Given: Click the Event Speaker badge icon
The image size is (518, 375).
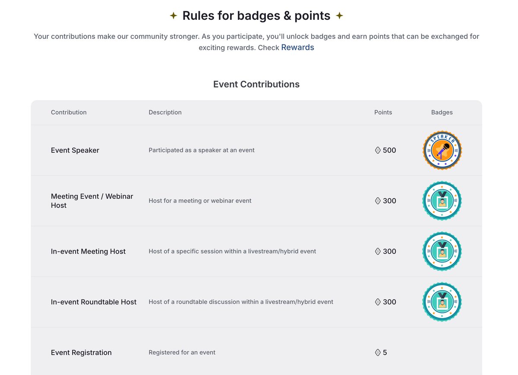Looking at the screenshot, I should [x=442, y=150].
